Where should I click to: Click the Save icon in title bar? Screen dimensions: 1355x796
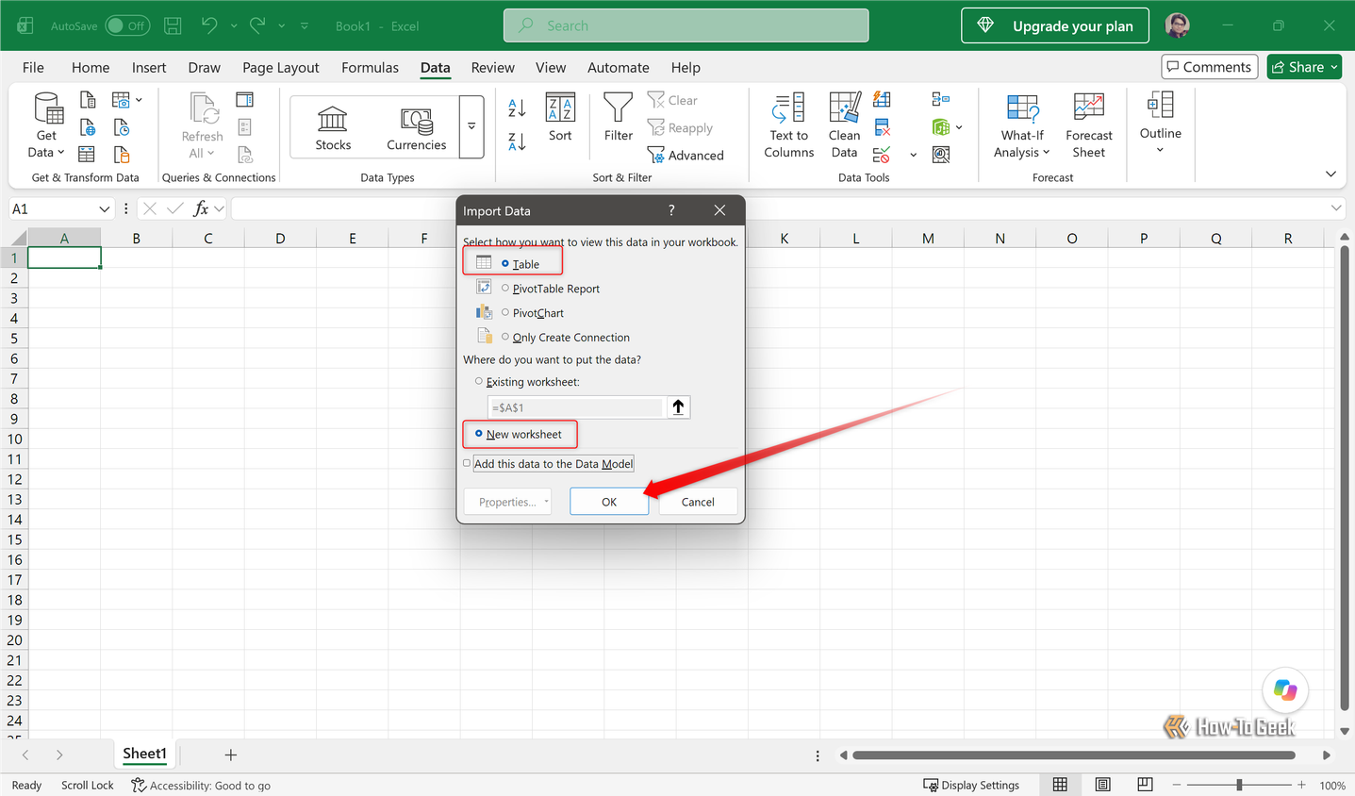(x=173, y=25)
